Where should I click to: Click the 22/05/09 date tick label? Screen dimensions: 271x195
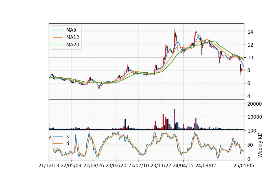coord(71,166)
